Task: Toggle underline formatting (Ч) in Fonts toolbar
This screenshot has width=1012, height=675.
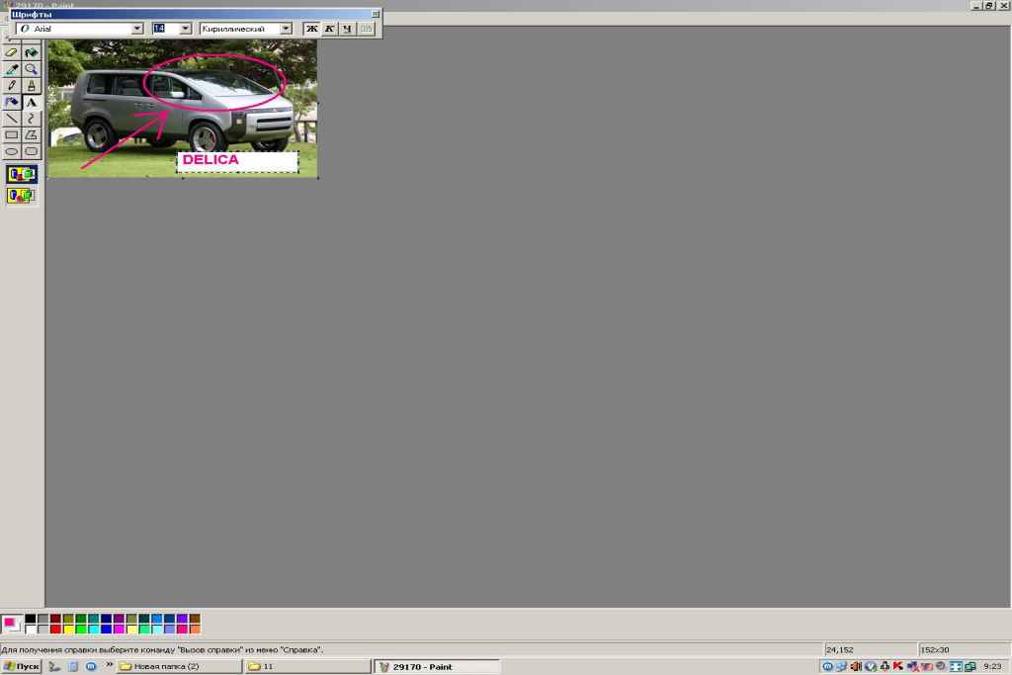Action: 347,29
